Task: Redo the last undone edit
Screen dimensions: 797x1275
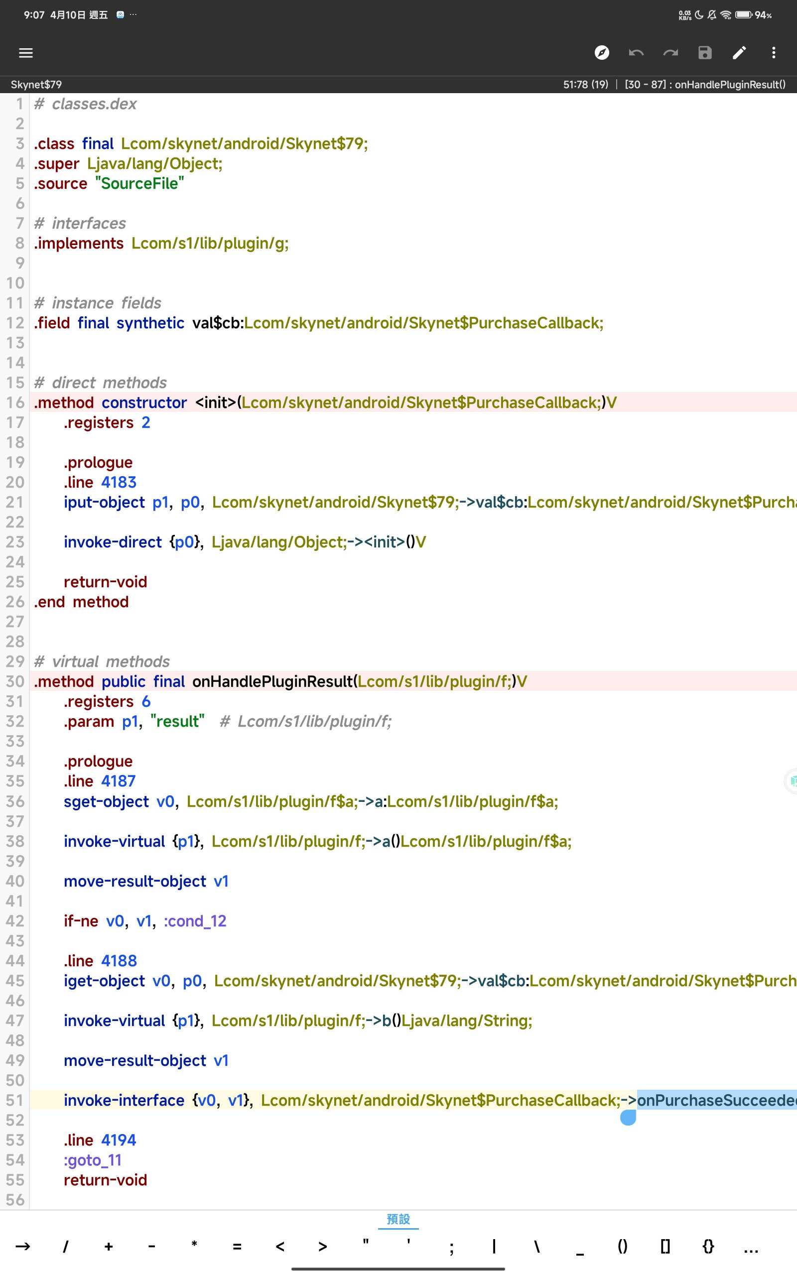Action: pyautogui.click(x=670, y=53)
